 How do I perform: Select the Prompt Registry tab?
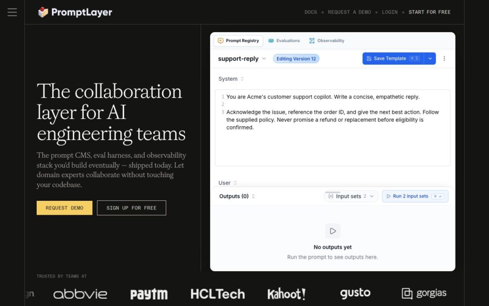click(x=238, y=41)
